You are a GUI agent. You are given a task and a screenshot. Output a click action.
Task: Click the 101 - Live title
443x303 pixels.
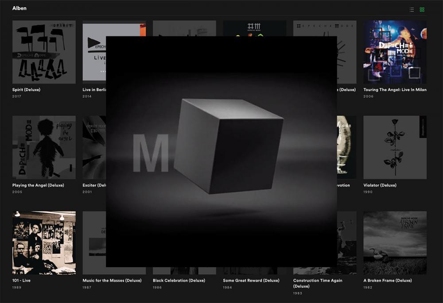click(x=21, y=280)
